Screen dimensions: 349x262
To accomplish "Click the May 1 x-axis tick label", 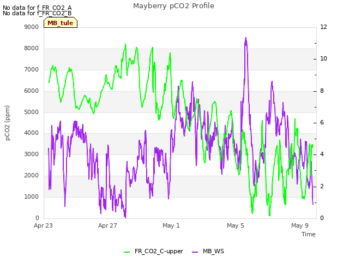I will click(x=171, y=225).
